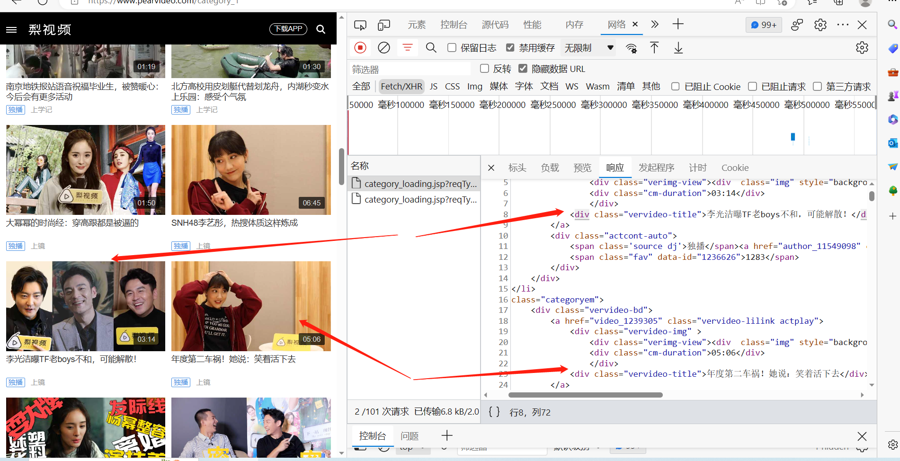
Task: Switch to the Console (控制台) tab
Action: [x=454, y=25]
